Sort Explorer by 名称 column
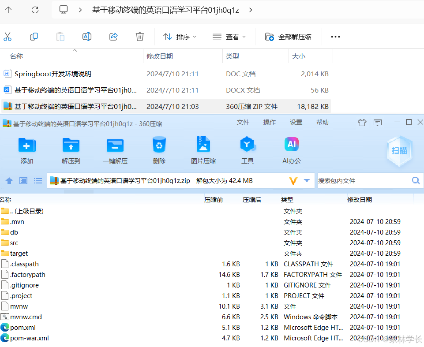The height and width of the screenshot is (347, 424). pyautogui.click(x=16, y=56)
